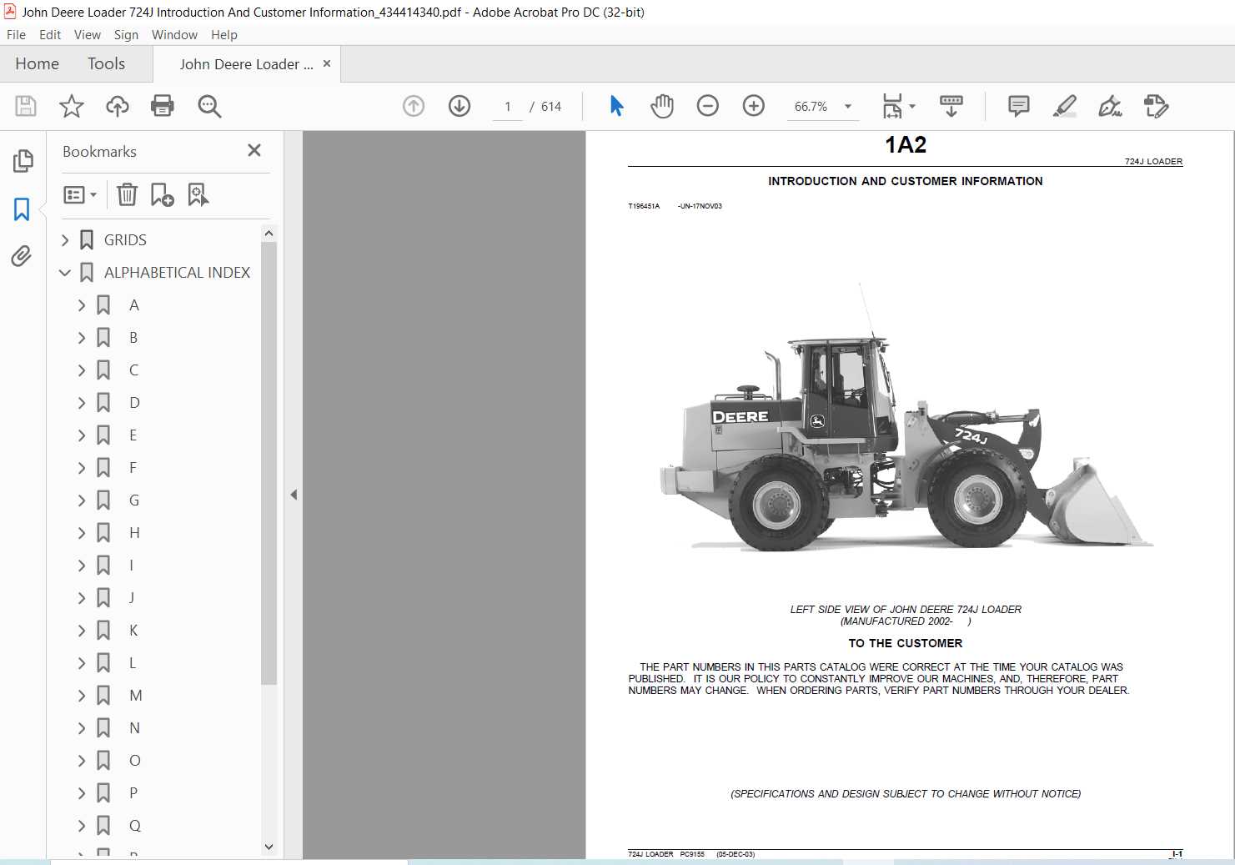Add a new bookmark icon
Image resolution: width=1235 pixels, height=865 pixels.
tap(162, 194)
